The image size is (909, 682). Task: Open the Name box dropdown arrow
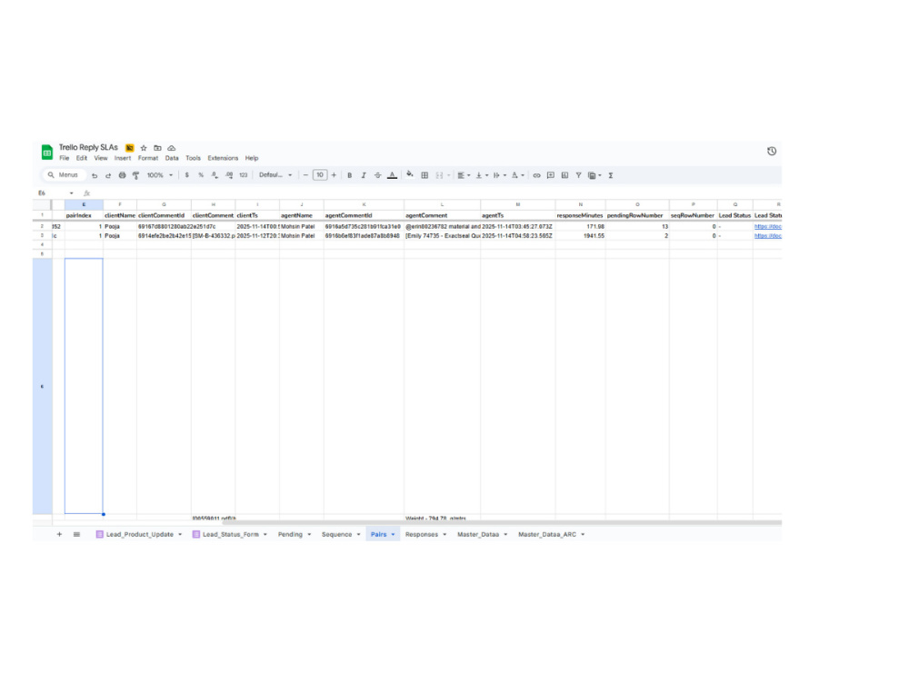coord(71,193)
